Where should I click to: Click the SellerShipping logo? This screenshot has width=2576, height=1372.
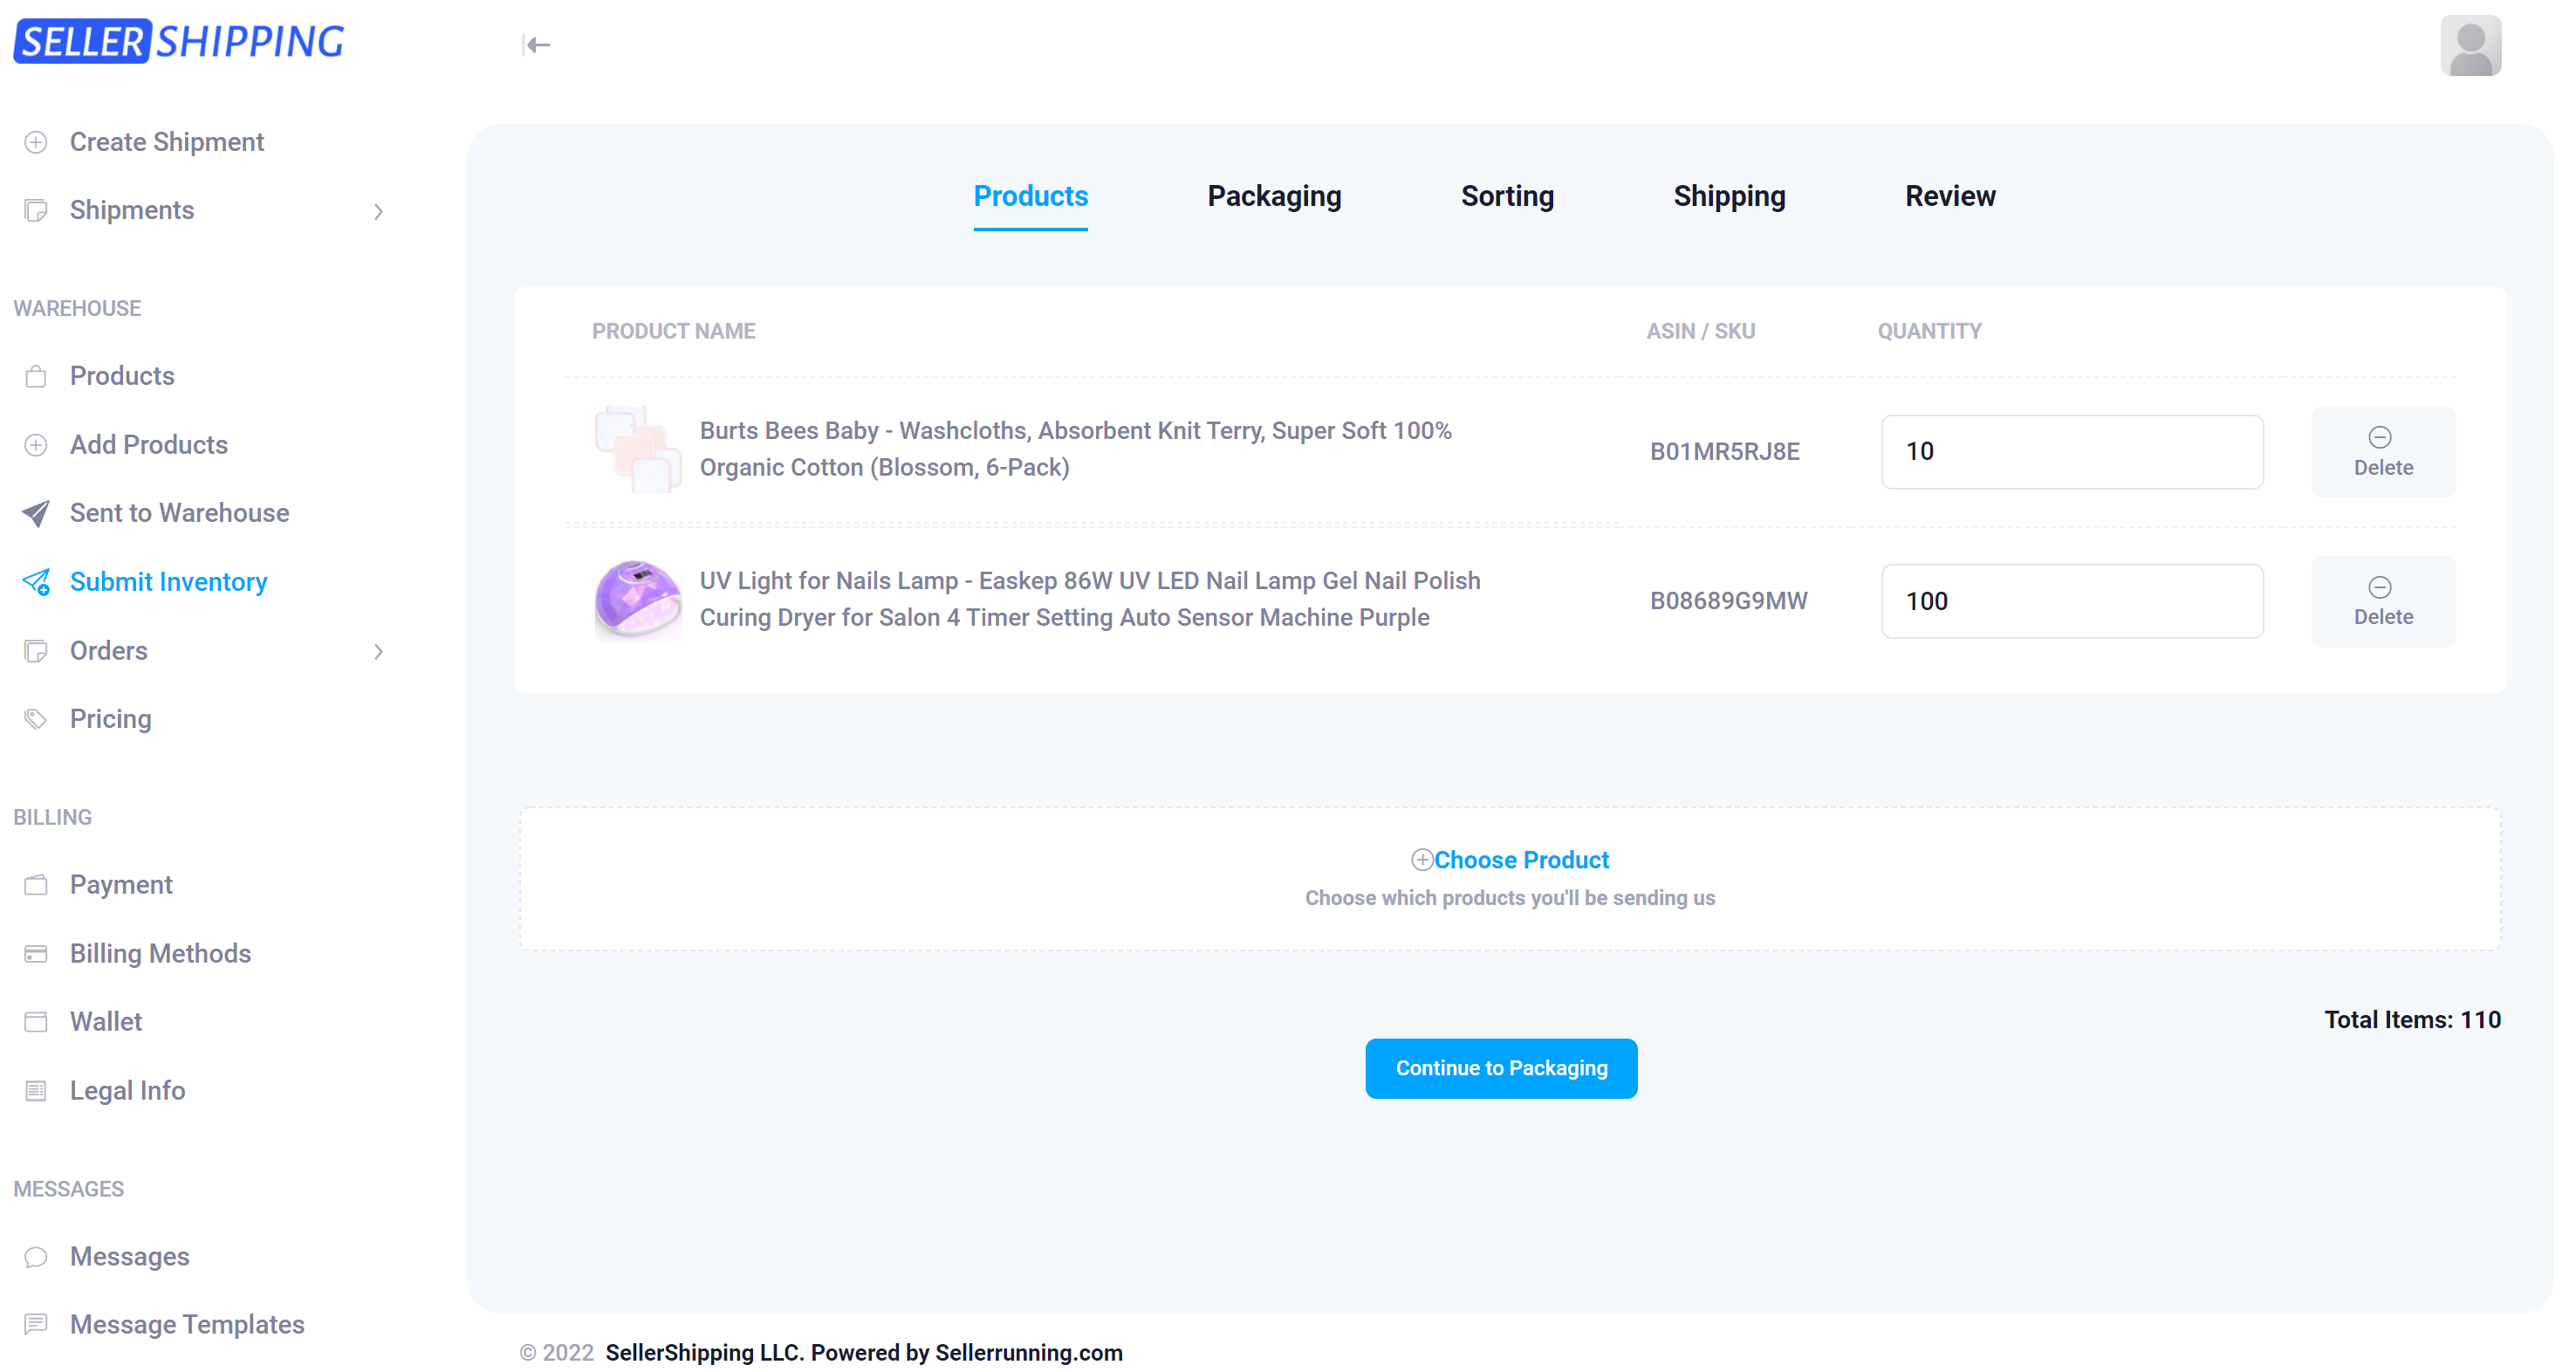[179, 41]
